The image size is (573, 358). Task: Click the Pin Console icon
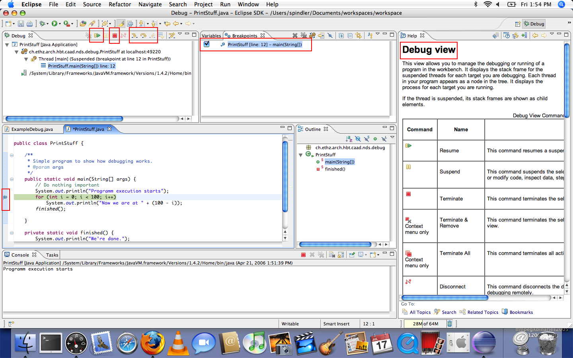[352, 255]
